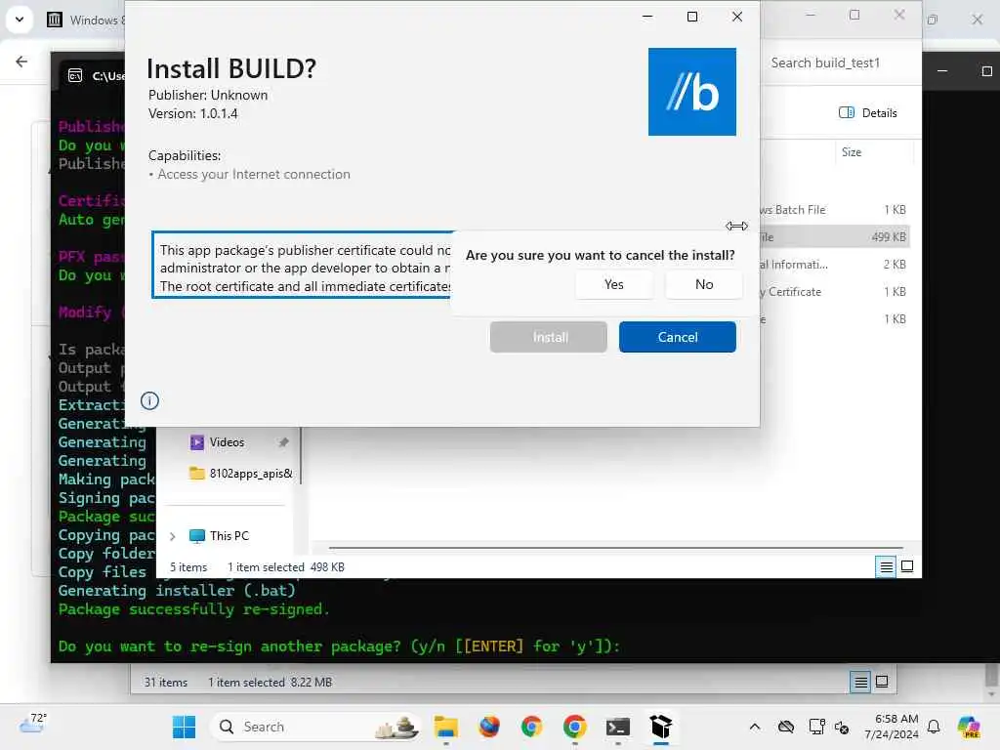The image size is (1000, 750).
Task: Confirm cancel by clicking Yes
Action: [x=613, y=284]
